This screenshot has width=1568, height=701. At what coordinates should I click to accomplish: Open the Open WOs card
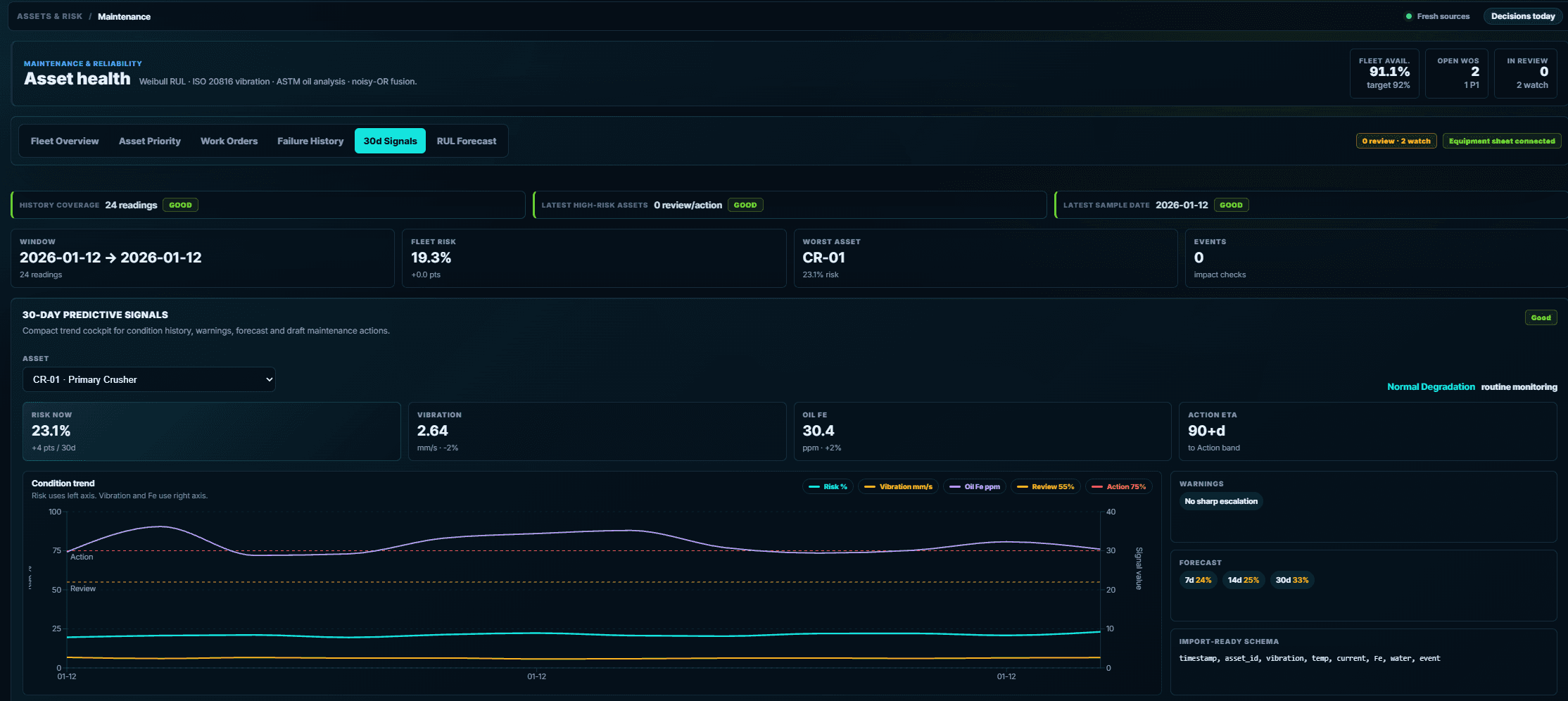tap(1457, 73)
